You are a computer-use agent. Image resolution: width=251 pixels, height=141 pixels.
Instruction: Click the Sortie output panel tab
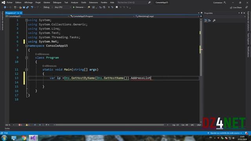7,128
